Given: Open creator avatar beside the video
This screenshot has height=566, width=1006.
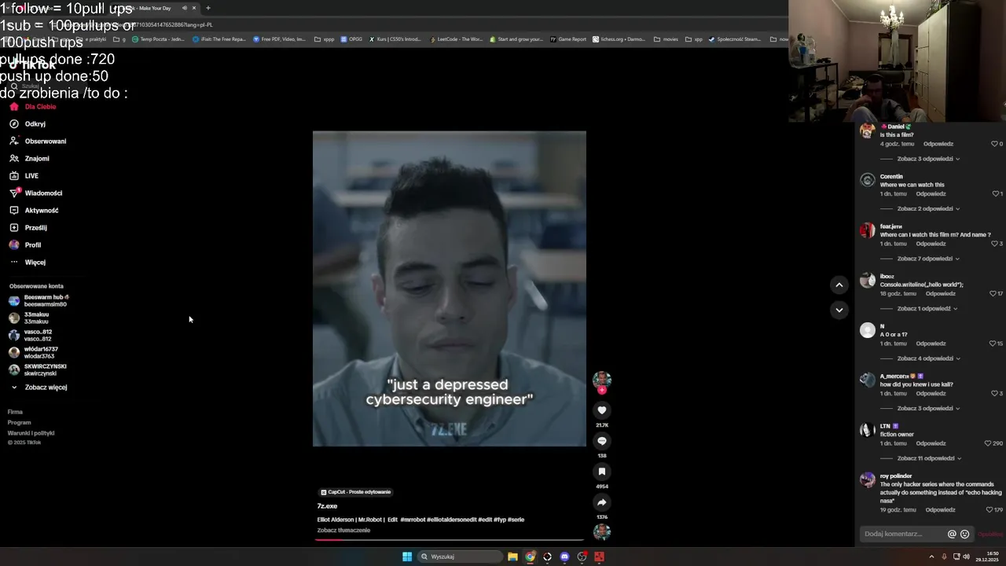Looking at the screenshot, I should tap(602, 380).
